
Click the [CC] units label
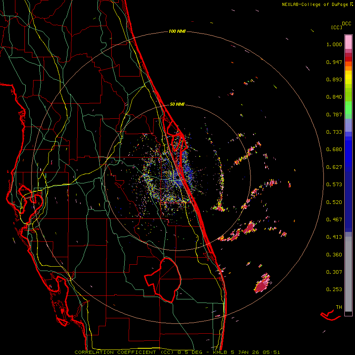coord(336,27)
